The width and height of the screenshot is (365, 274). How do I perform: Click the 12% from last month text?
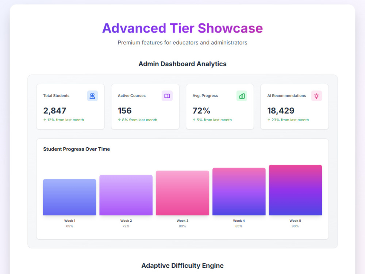64,120
